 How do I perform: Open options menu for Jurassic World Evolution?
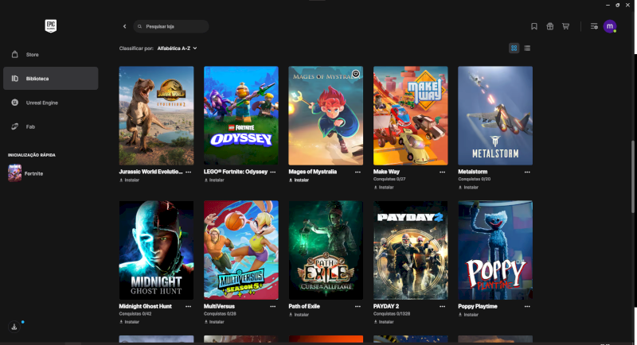point(189,172)
